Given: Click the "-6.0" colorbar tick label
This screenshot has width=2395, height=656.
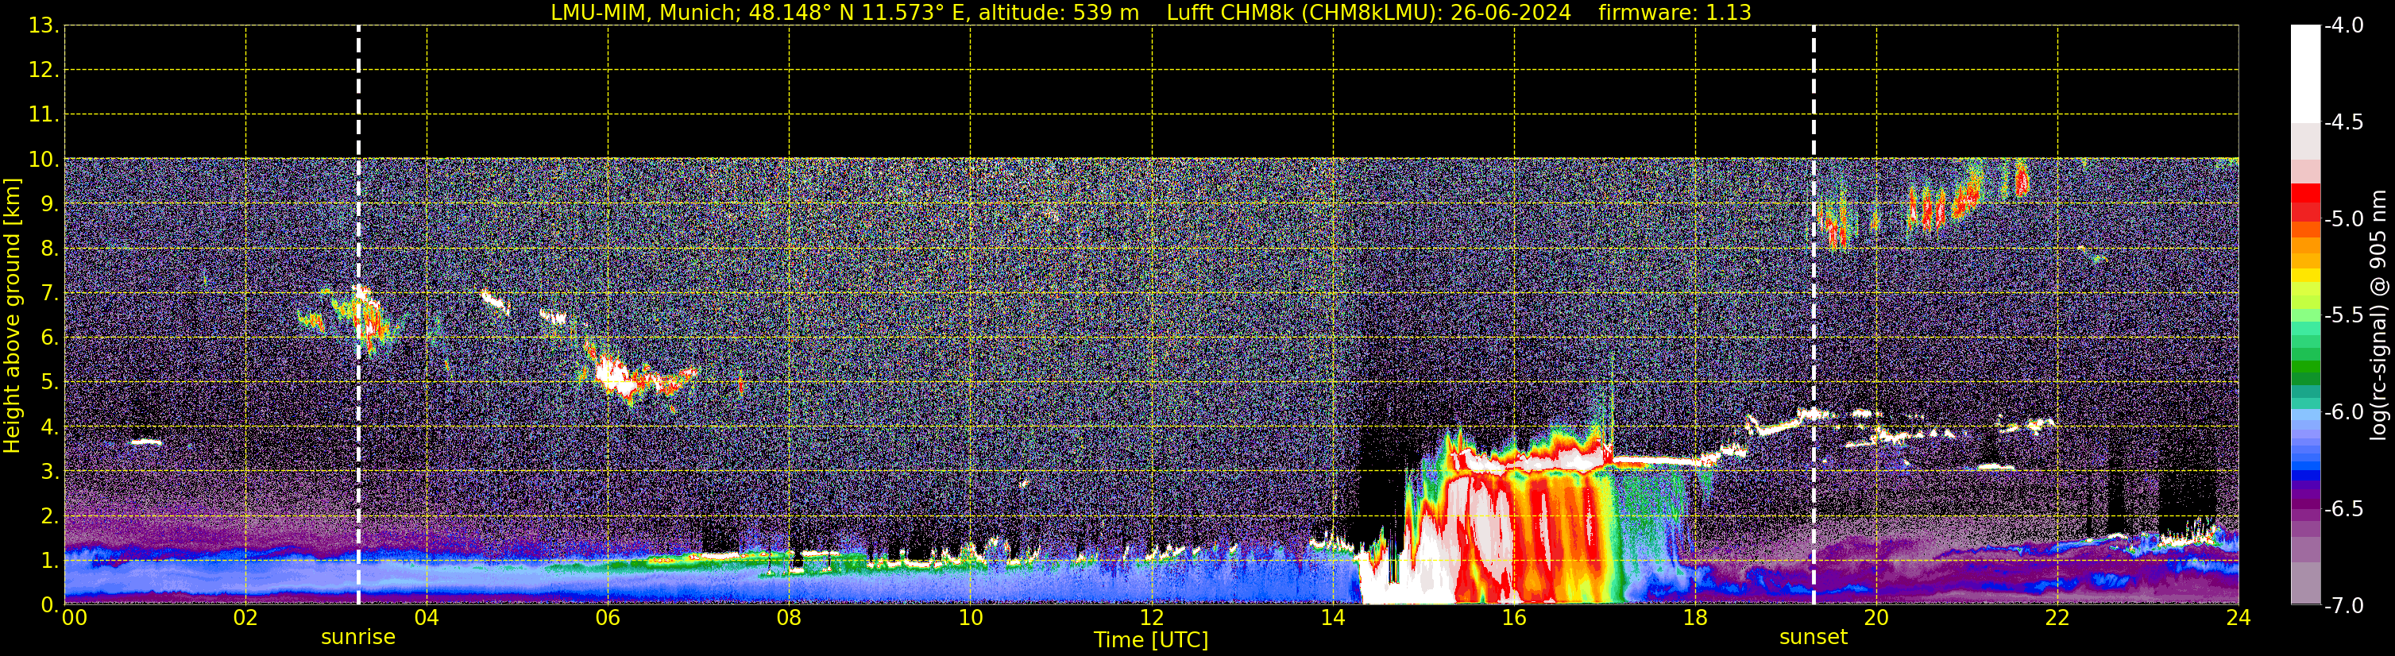Looking at the screenshot, I should click(2343, 412).
